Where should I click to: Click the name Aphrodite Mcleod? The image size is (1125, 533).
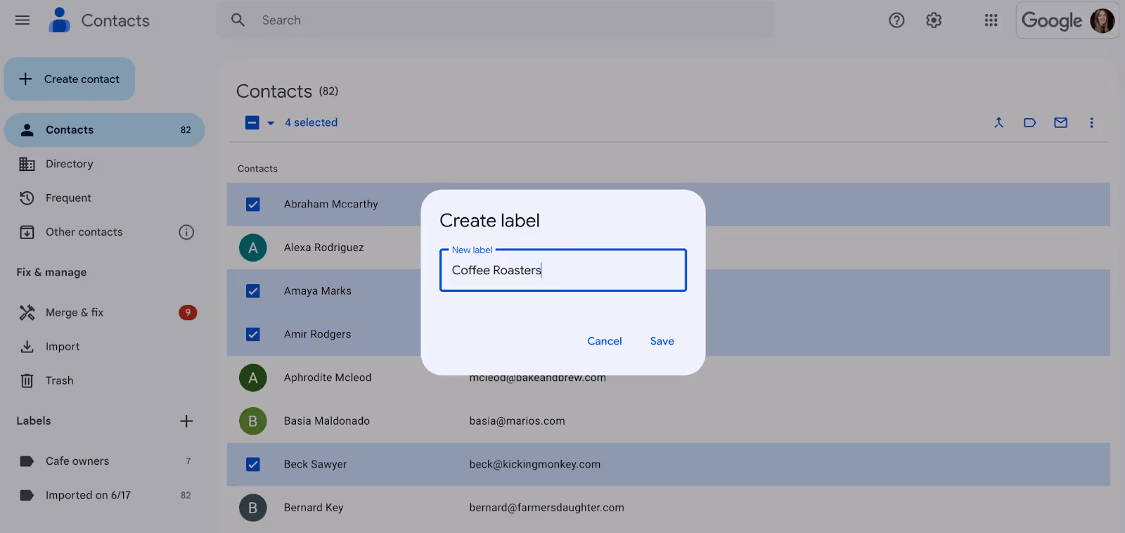point(328,378)
